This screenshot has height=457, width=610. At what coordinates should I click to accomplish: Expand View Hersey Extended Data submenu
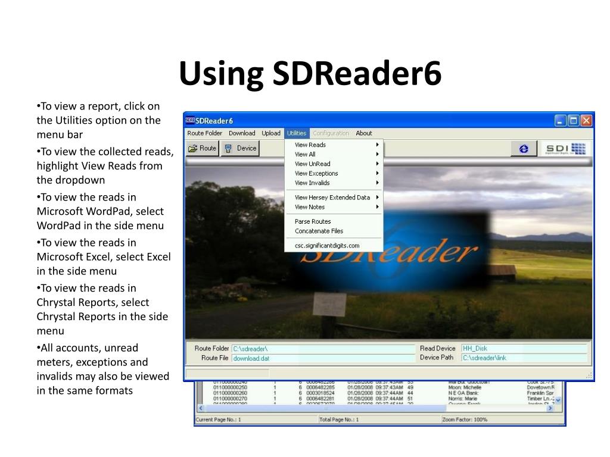point(334,198)
